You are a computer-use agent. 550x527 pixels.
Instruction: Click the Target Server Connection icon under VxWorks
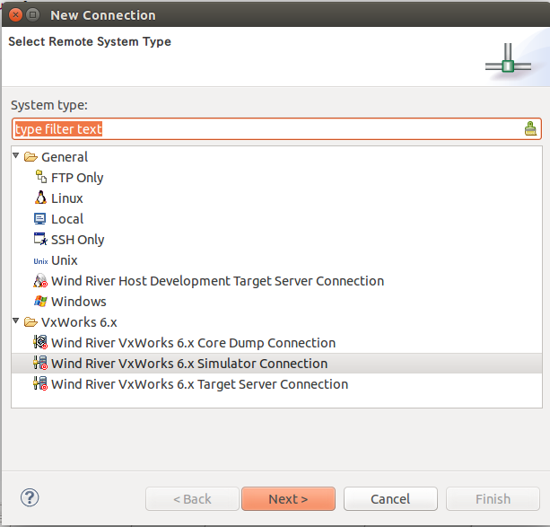[x=40, y=383]
